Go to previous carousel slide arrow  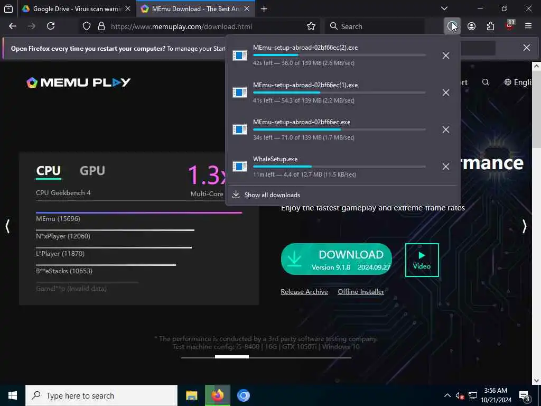pyautogui.click(x=7, y=226)
